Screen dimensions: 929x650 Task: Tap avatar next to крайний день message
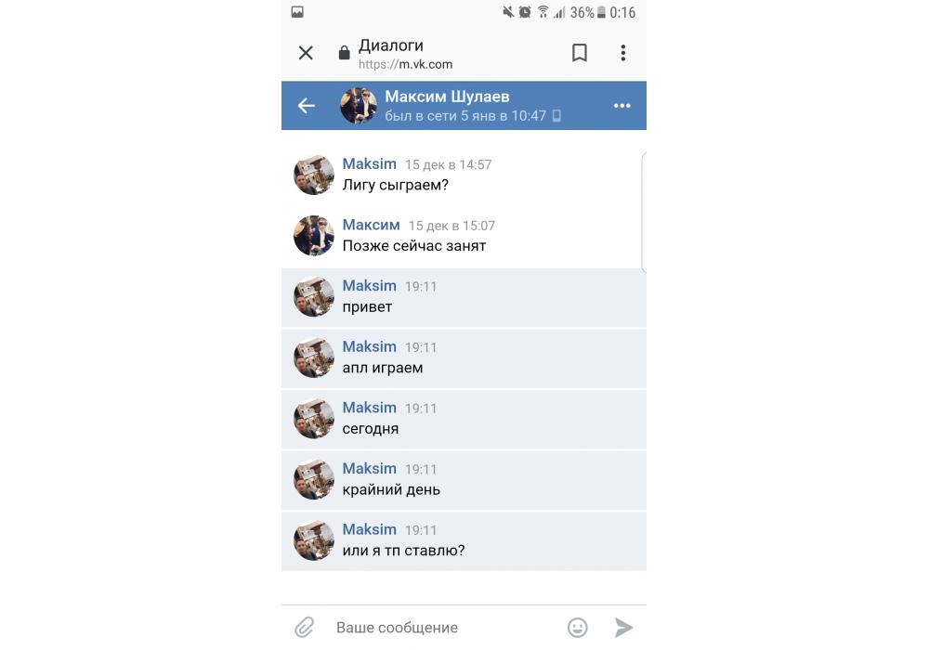pos(314,479)
